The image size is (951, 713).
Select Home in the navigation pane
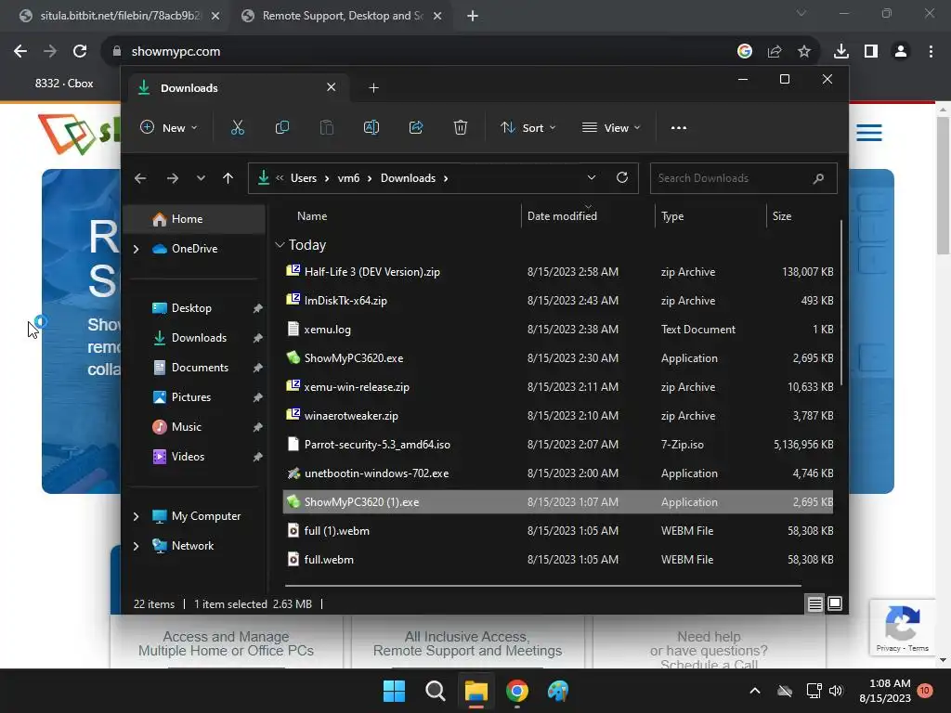coord(194,219)
